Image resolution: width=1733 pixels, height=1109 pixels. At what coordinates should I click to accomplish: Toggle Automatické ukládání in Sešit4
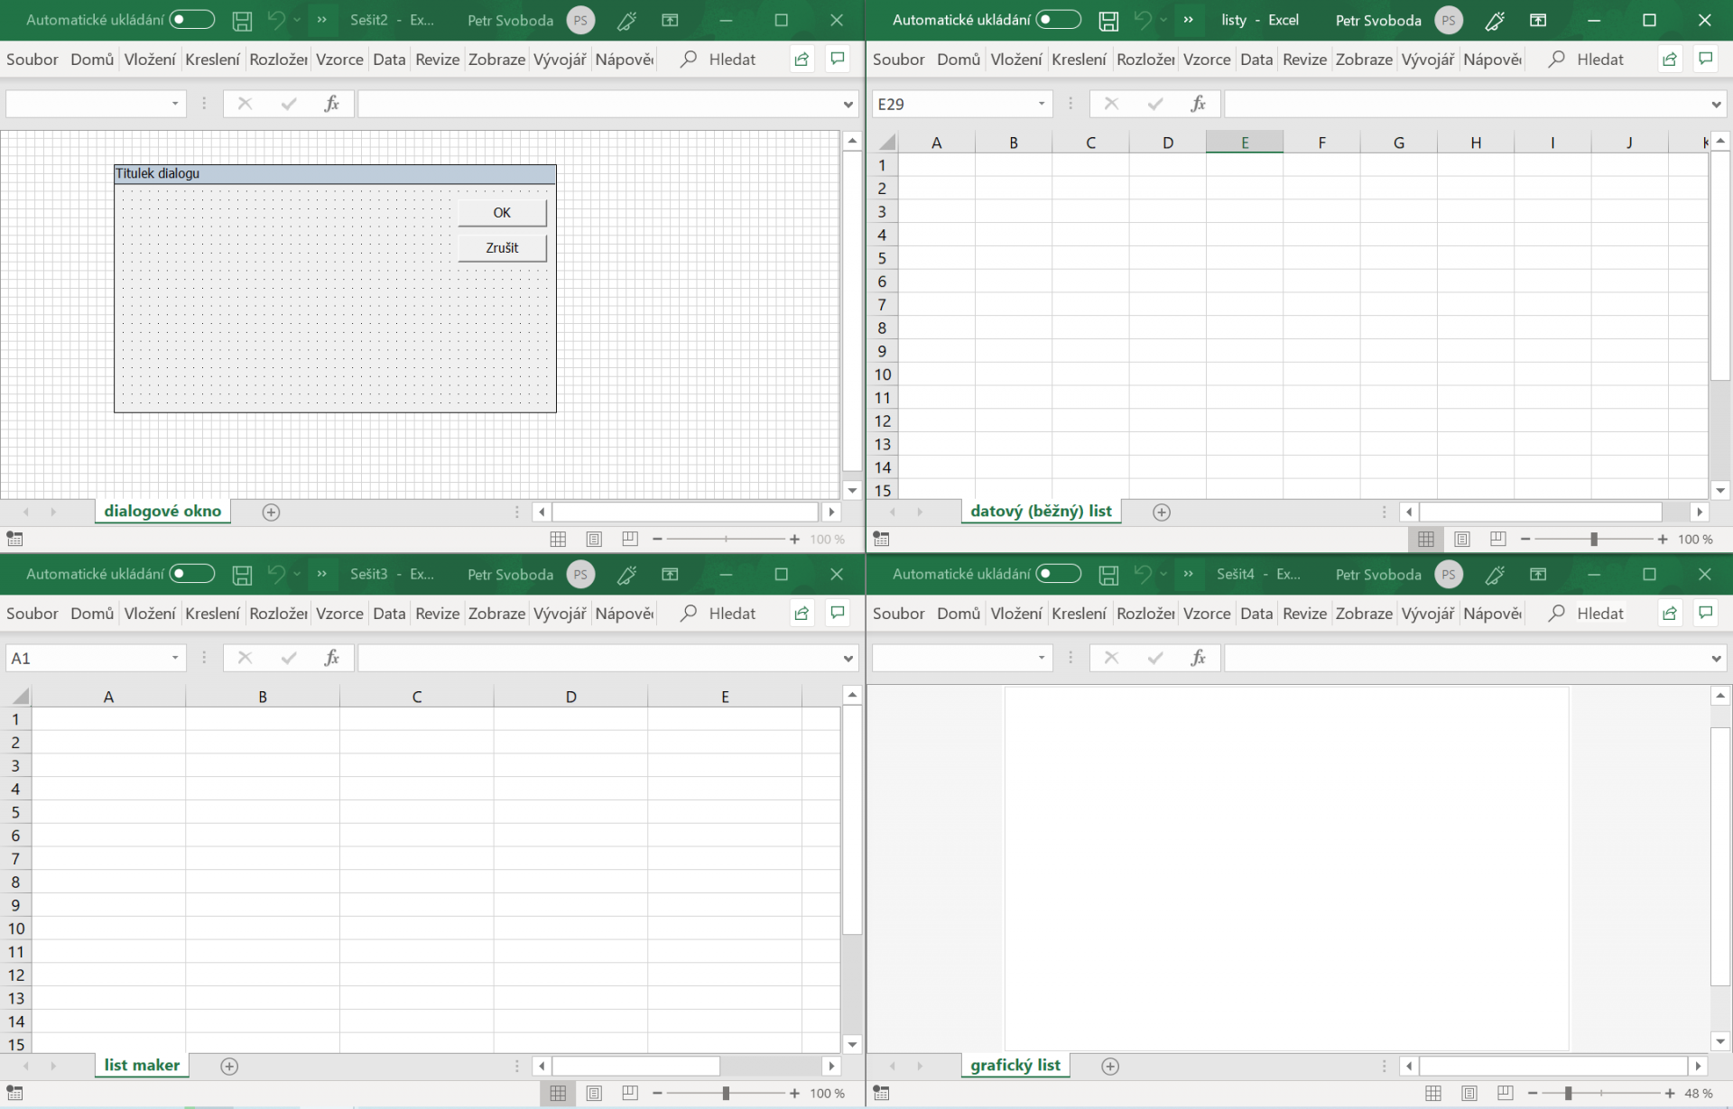pyautogui.click(x=1058, y=574)
